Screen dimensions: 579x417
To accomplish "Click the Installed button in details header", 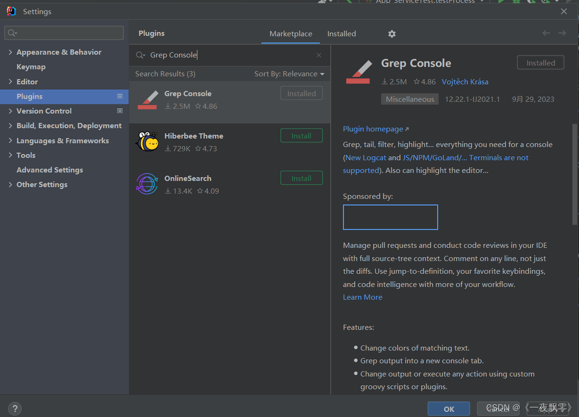I will point(541,63).
